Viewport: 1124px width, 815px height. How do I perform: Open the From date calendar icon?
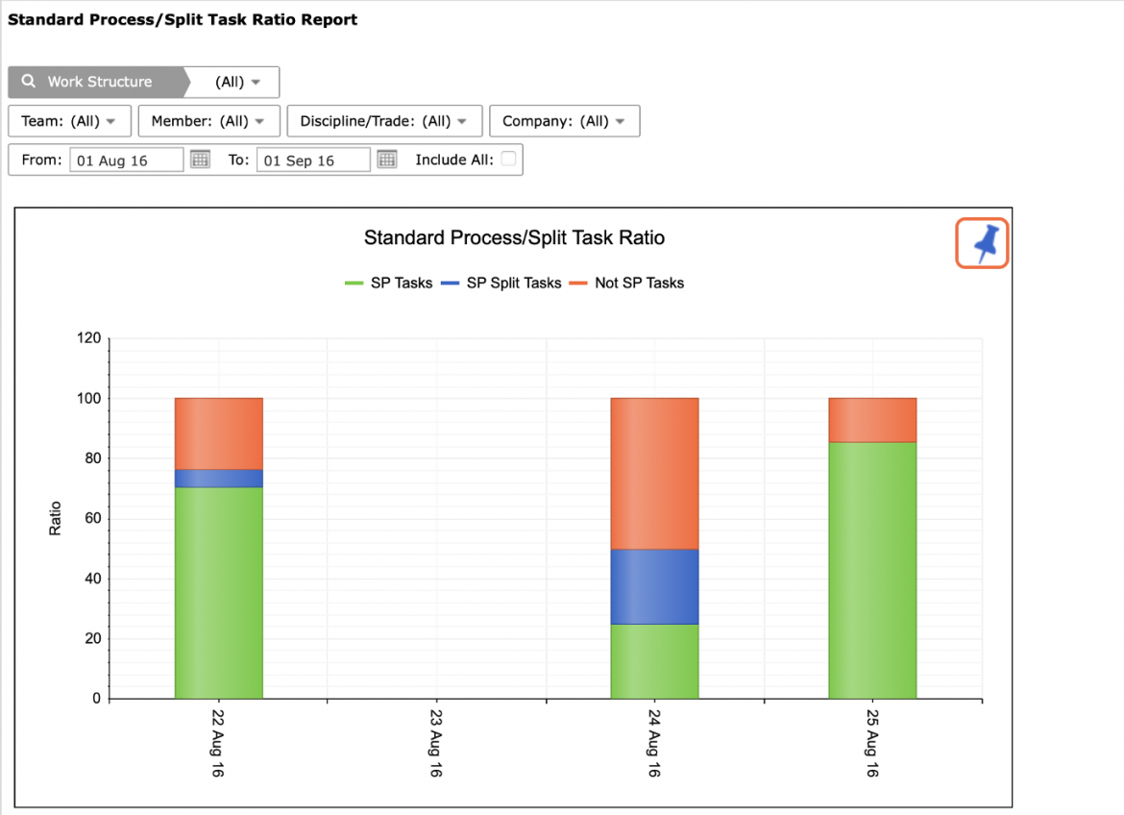coord(200,160)
